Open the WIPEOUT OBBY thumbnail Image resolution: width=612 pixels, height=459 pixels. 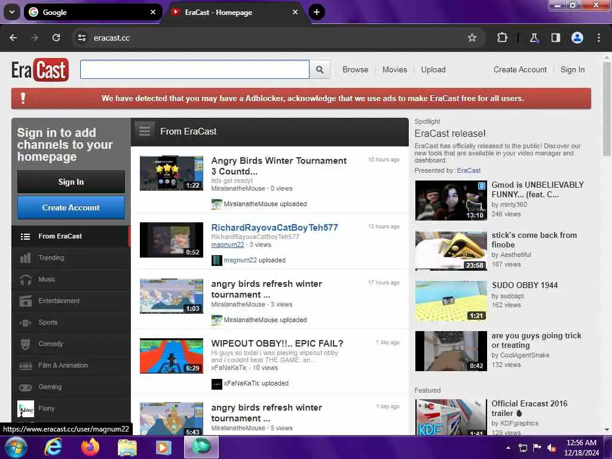pyautogui.click(x=172, y=356)
